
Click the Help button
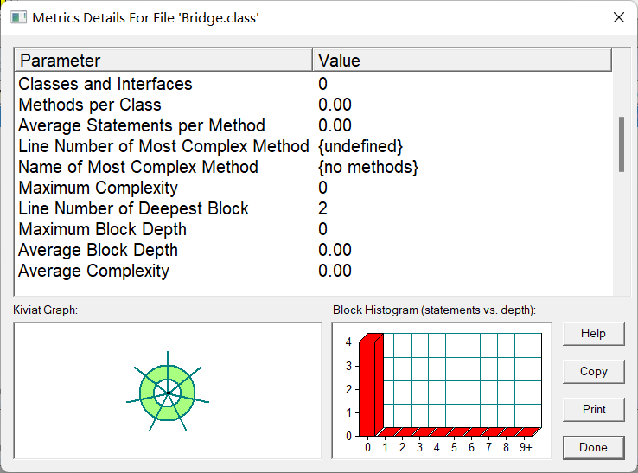click(593, 333)
